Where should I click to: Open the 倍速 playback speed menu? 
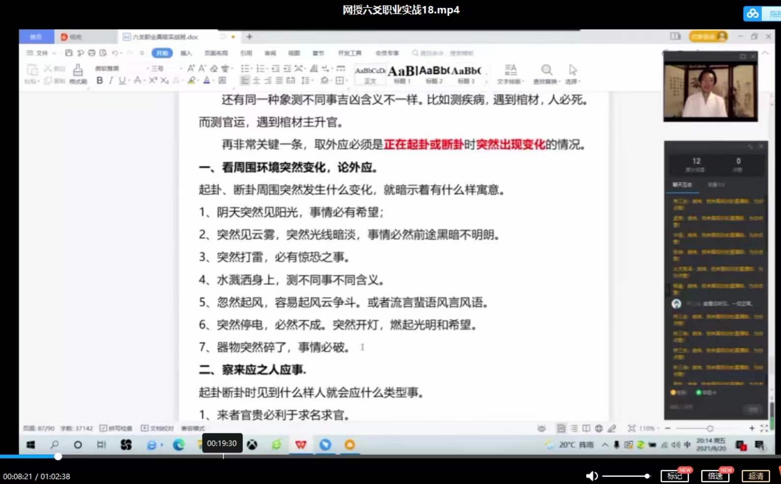click(715, 476)
